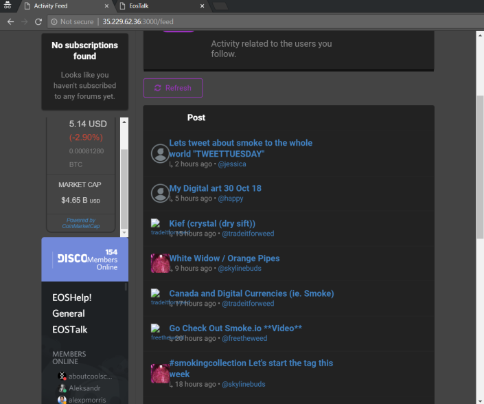Visit the @happy user profile
Viewport: 484px width, 404px height.
pyautogui.click(x=231, y=199)
